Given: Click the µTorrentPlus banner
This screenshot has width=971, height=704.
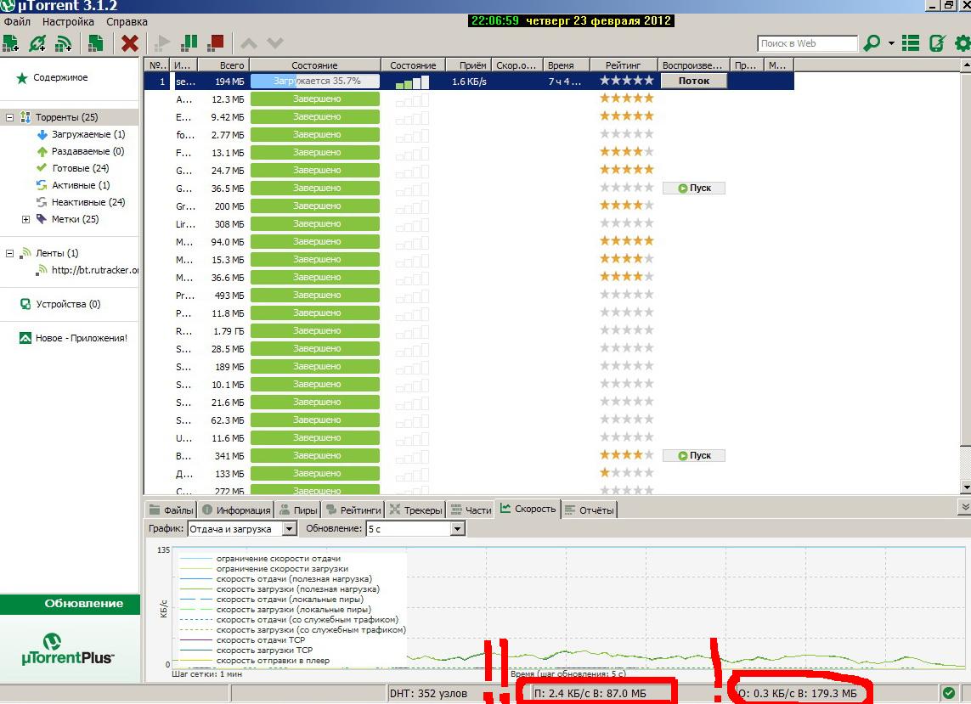Looking at the screenshot, I should coord(67,648).
